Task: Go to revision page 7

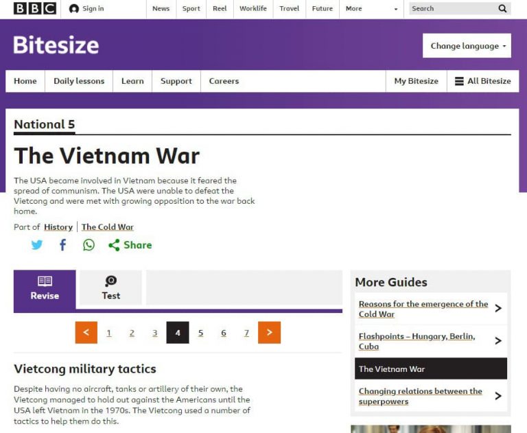Action: coord(246,333)
